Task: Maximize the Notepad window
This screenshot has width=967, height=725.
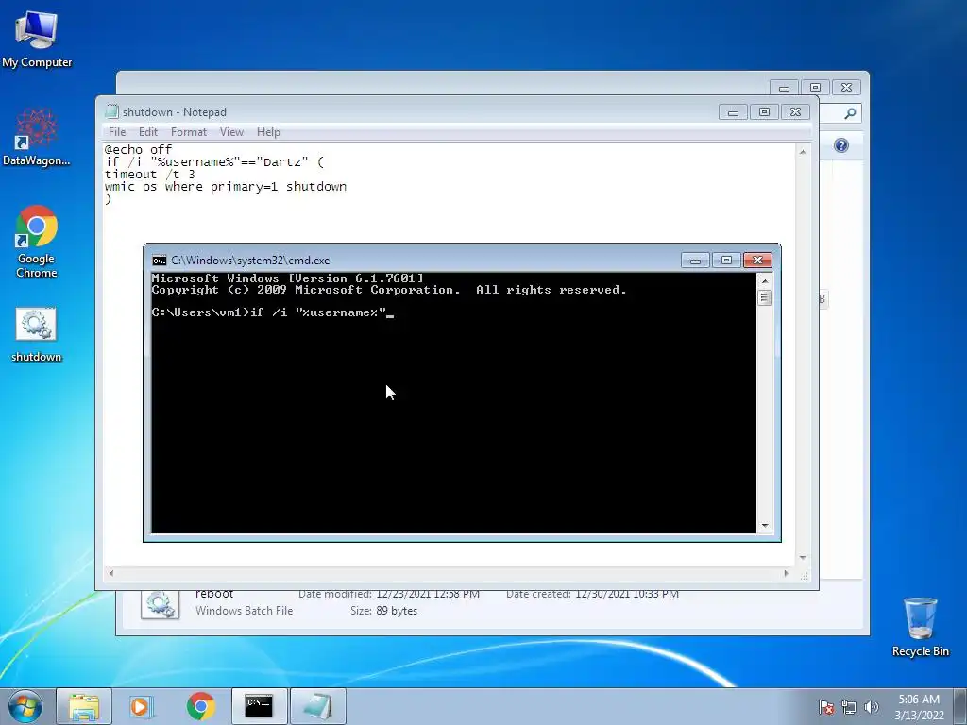Action: pyautogui.click(x=765, y=112)
